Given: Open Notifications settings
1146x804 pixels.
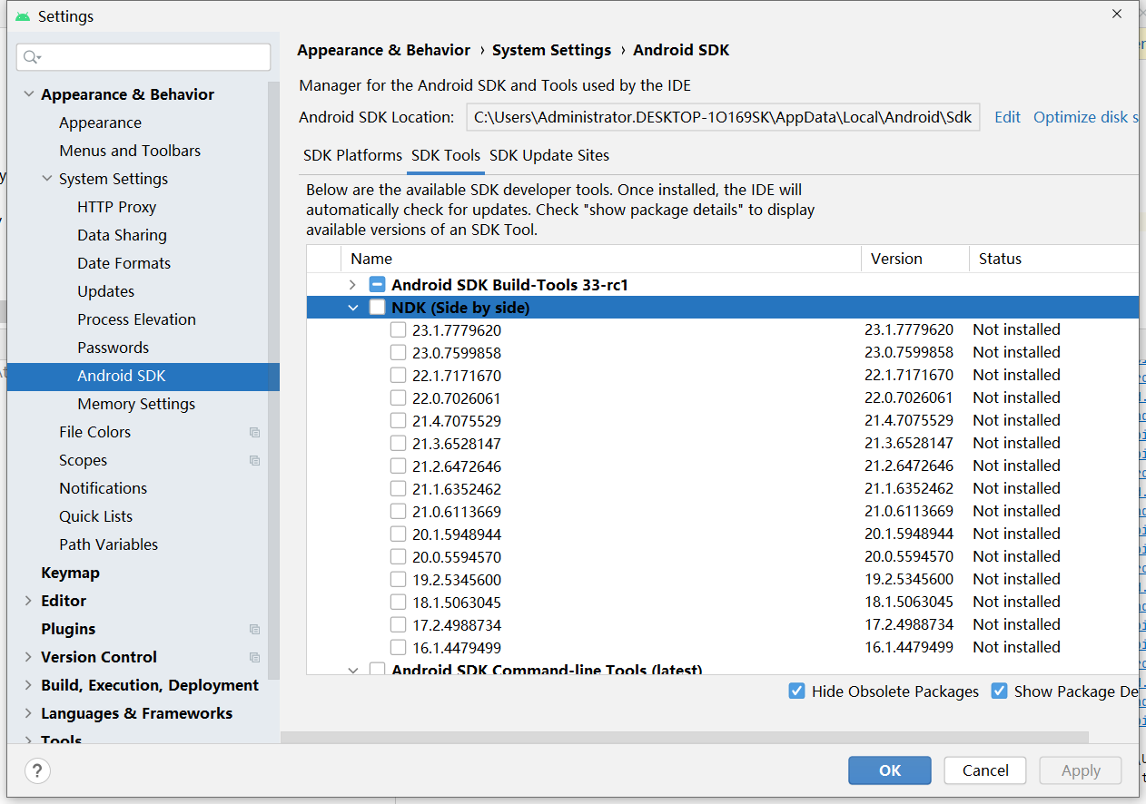Looking at the screenshot, I should tap(103, 488).
